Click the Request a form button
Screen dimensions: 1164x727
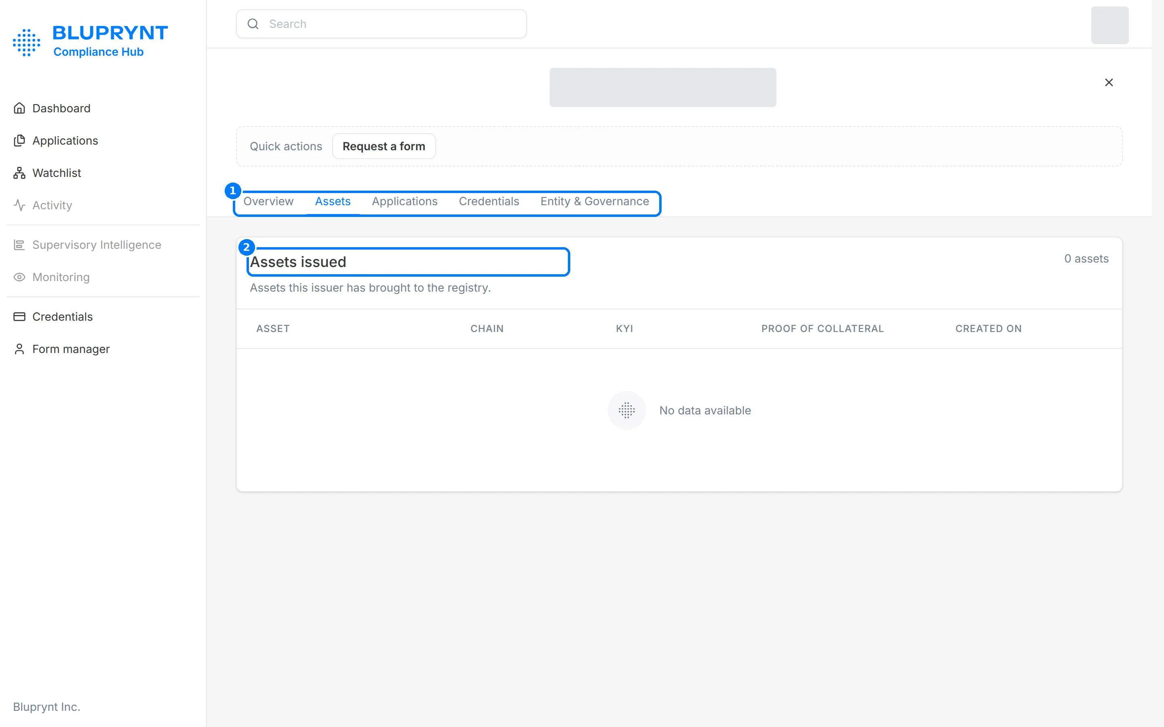tap(384, 146)
